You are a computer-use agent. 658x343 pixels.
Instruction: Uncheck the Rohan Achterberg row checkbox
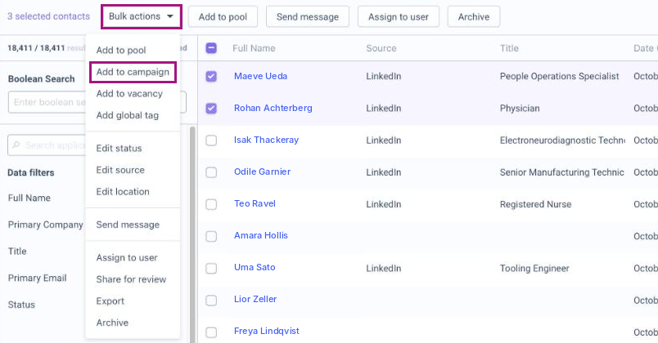point(211,108)
